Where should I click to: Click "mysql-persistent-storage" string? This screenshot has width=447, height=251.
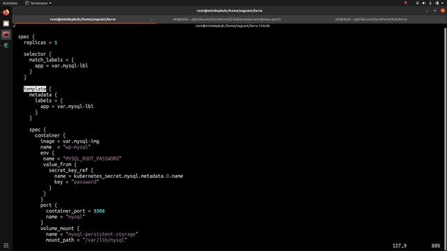tap(102, 234)
